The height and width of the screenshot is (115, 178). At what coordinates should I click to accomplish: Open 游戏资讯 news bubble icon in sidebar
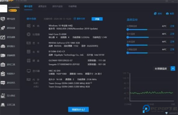tap(3, 83)
